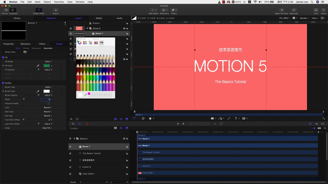Click the Brush Color eyedropper
Viewport: 328px width, 184px height.
pos(38,91)
